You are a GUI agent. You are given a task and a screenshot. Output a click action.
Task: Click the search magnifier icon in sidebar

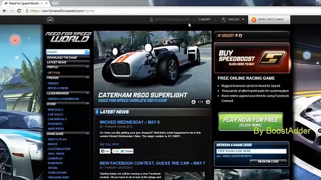coord(87,52)
